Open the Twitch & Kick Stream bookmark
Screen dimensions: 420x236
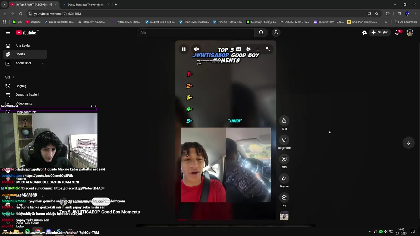pos(126,22)
